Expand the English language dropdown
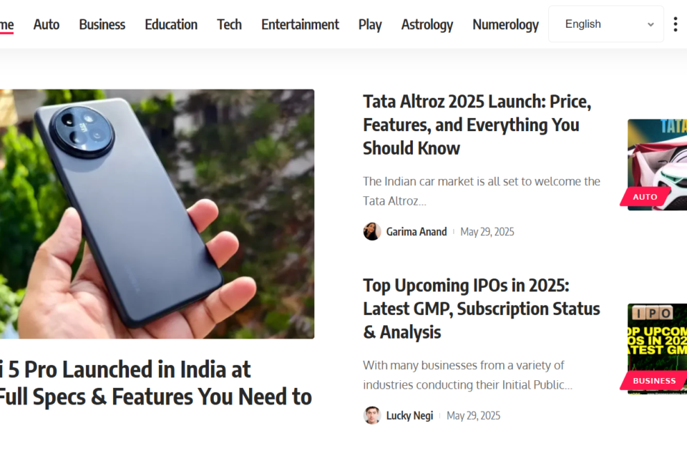 [606, 24]
